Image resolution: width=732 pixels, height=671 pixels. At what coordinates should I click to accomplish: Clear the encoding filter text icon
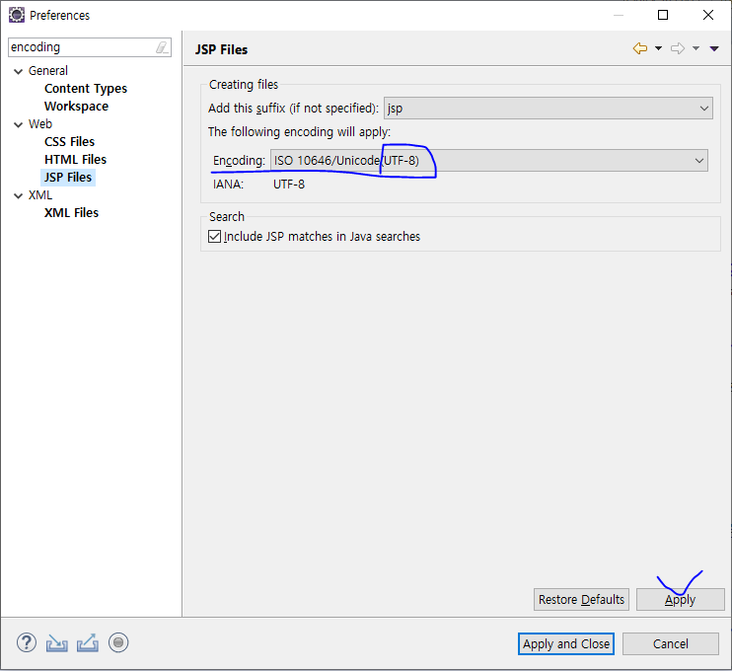point(162,47)
